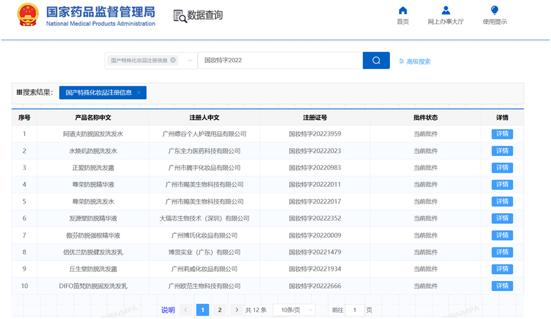Image resolution: width=551 pixels, height=319 pixels.
Task: Click the national emblem logo
Action: 27,15
